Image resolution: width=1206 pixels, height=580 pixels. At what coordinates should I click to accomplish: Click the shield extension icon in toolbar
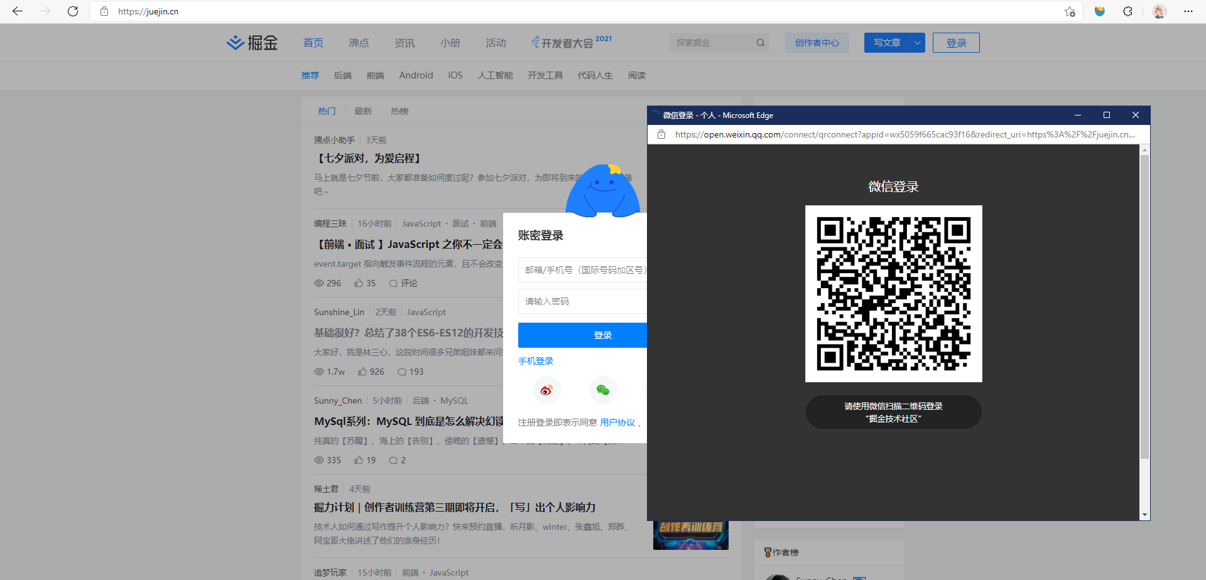(1100, 11)
